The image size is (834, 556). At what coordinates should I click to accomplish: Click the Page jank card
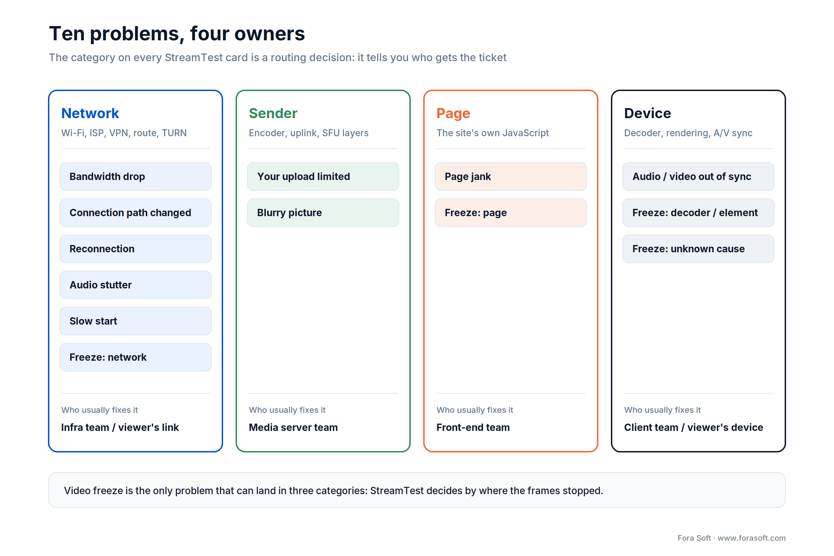click(510, 177)
